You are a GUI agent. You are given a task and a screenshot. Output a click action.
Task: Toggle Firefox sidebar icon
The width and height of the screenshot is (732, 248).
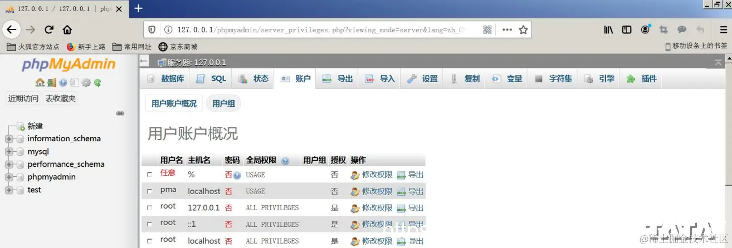(627, 29)
